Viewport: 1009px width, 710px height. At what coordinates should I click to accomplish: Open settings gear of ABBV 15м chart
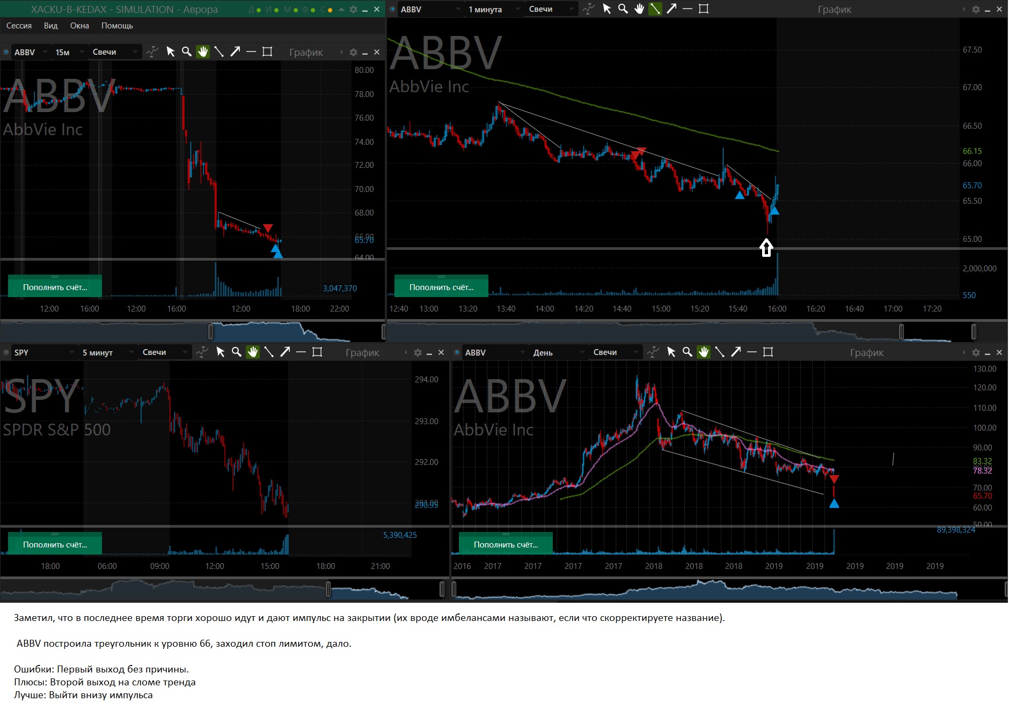tap(353, 52)
